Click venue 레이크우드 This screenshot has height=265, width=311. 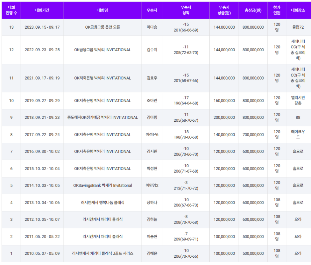(298, 134)
